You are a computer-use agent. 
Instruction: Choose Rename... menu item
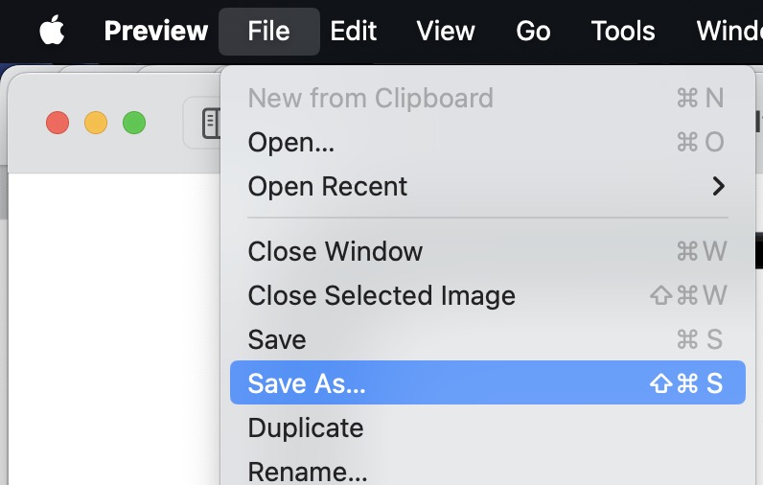(307, 471)
